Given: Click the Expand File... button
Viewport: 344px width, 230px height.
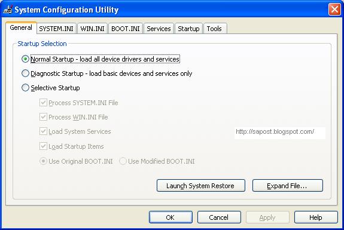Looking at the screenshot, I should [x=288, y=186].
